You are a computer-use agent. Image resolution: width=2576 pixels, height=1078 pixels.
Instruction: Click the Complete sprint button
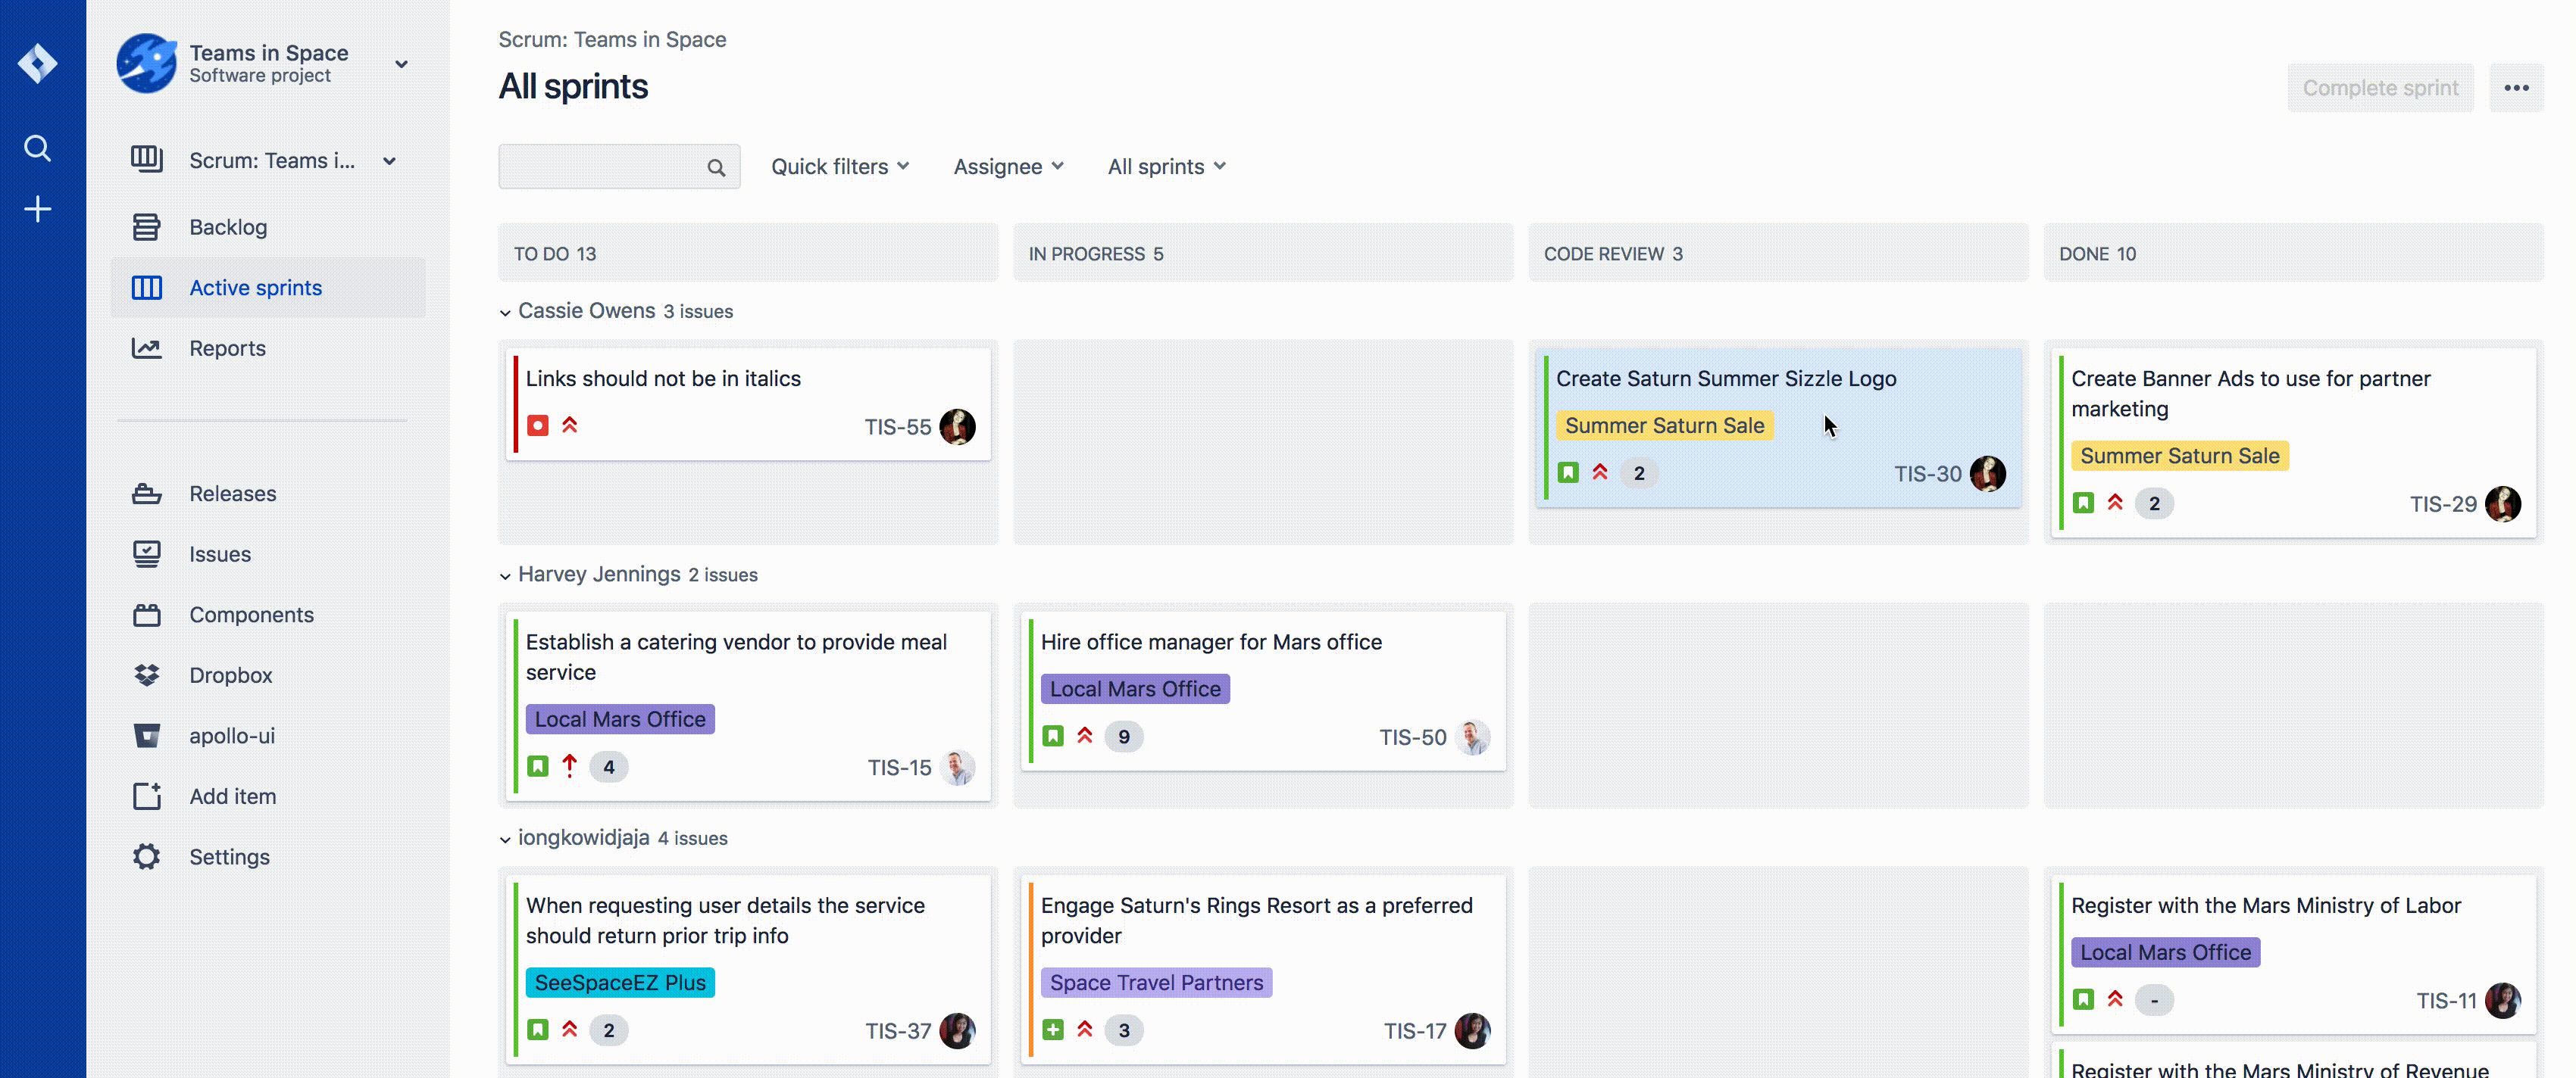(x=2381, y=86)
